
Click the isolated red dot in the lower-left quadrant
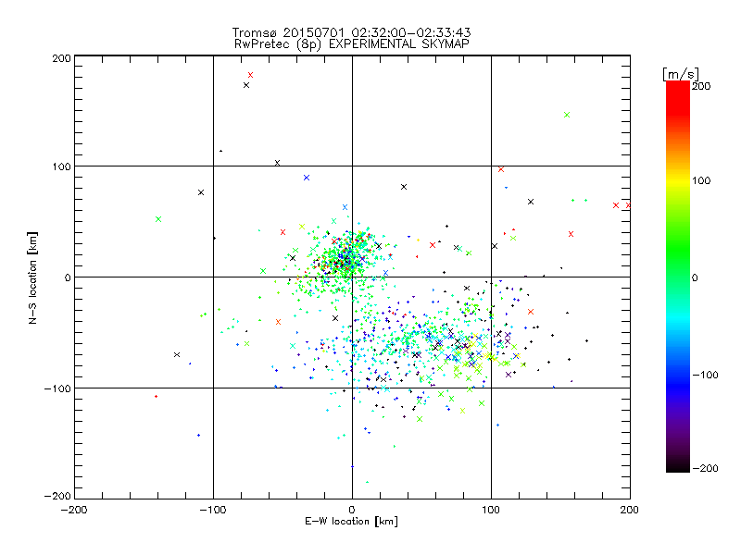click(x=156, y=397)
